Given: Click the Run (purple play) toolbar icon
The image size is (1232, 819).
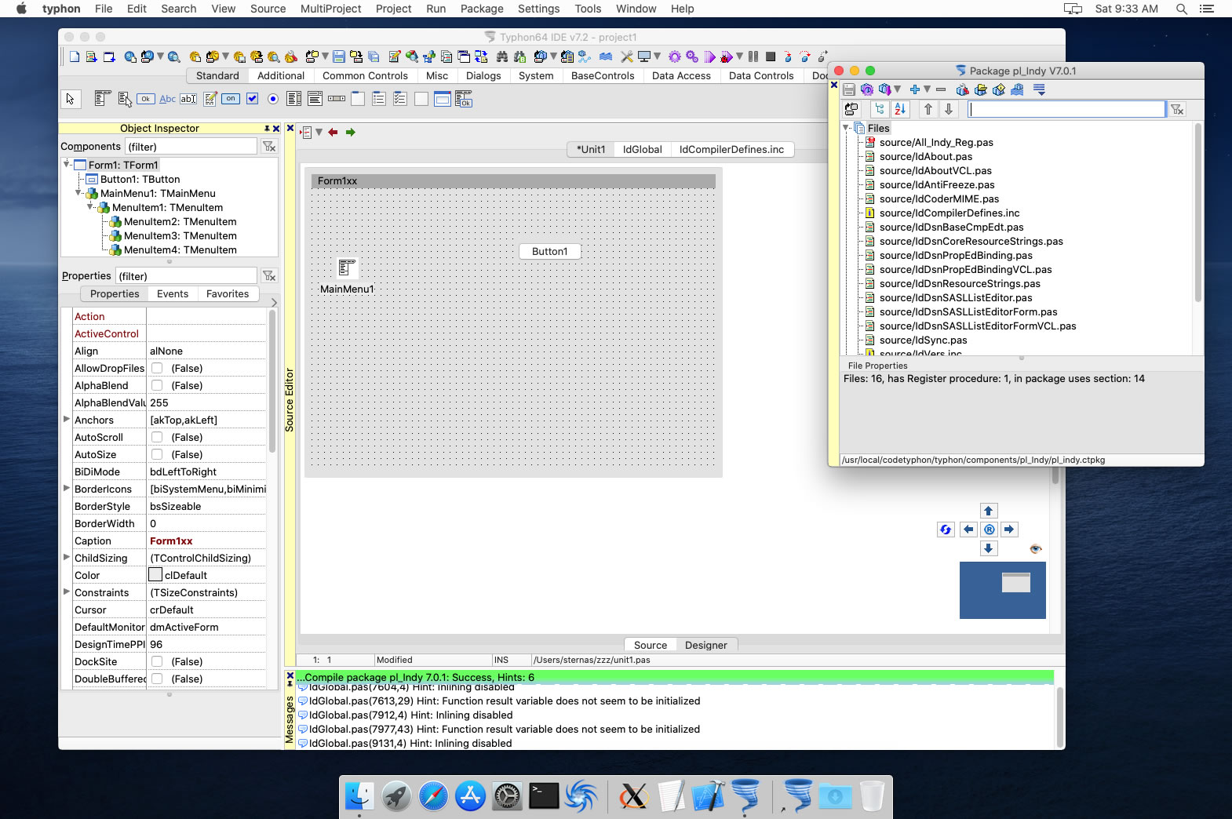Looking at the screenshot, I should [x=709, y=56].
